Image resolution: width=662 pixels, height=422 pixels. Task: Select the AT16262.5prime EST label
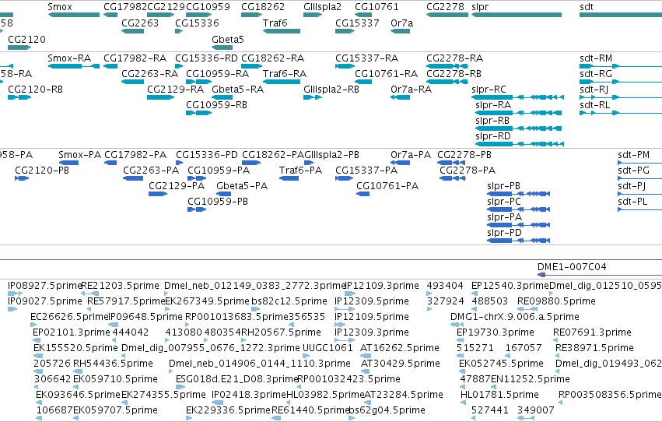pos(400,348)
